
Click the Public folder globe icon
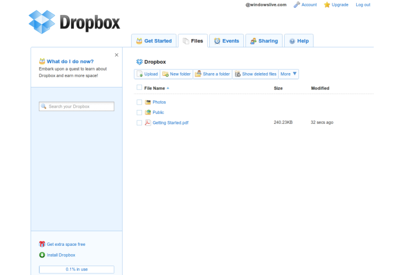148,112
